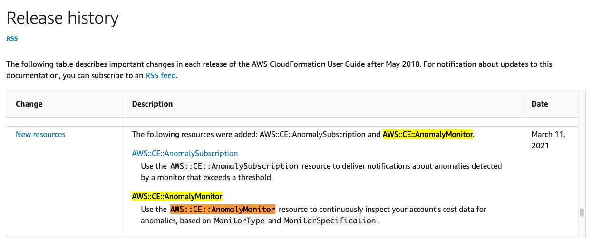592x238 pixels.
Task: Select the Date column header
Action: click(x=540, y=104)
